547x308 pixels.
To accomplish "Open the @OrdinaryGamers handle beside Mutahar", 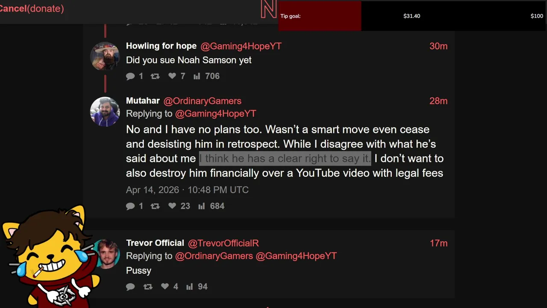I will pos(202,101).
